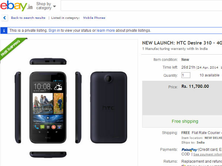Click the right side profile phone image
This screenshot has height=166, width=222.
(x=78, y=107)
